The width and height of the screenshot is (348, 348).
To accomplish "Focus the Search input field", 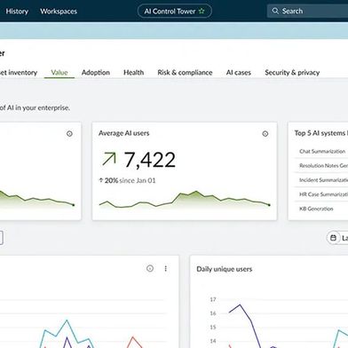I will [308, 11].
